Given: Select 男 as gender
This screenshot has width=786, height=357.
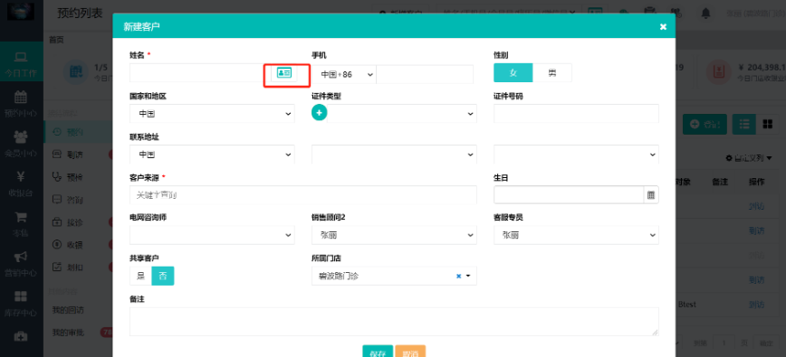Looking at the screenshot, I should [551, 73].
